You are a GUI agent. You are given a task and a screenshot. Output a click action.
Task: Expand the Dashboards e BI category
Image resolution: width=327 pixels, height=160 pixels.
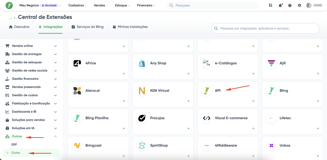point(31,112)
